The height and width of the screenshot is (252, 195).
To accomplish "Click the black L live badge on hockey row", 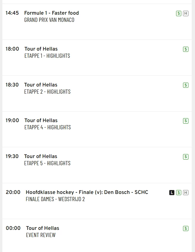I will [172, 193].
